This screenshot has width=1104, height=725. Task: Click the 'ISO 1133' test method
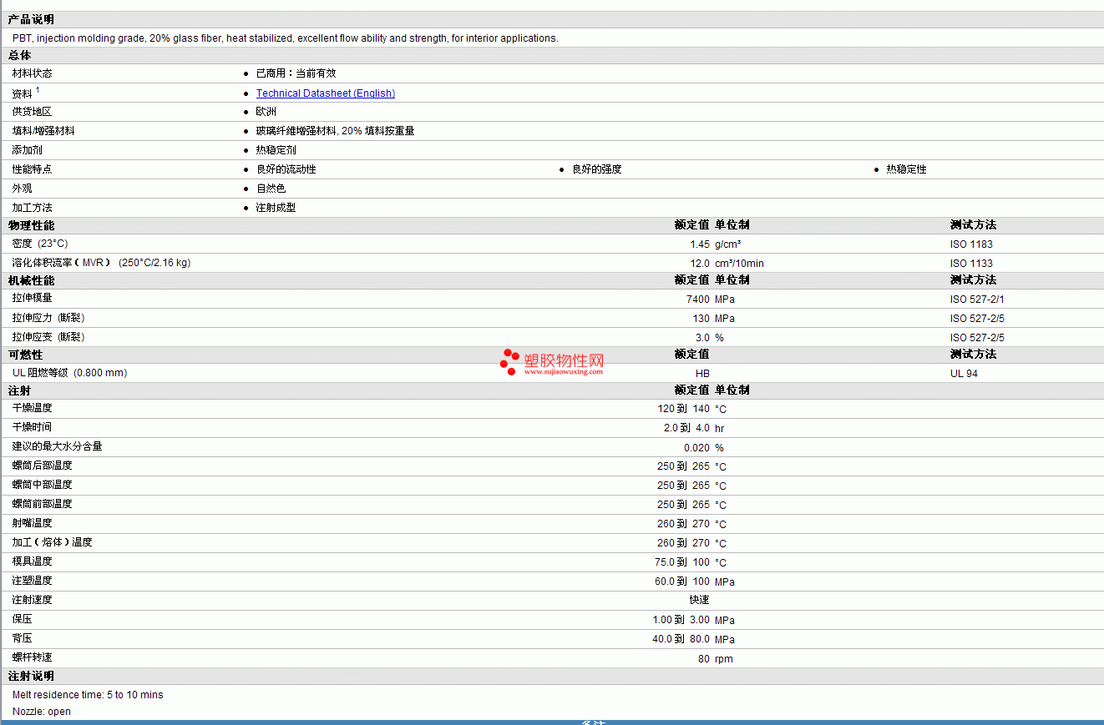pyautogui.click(x=971, y=264)
